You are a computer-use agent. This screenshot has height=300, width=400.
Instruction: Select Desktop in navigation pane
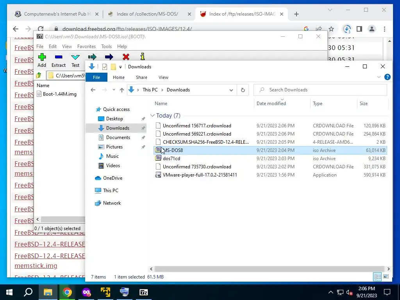[x=114, y=119]
